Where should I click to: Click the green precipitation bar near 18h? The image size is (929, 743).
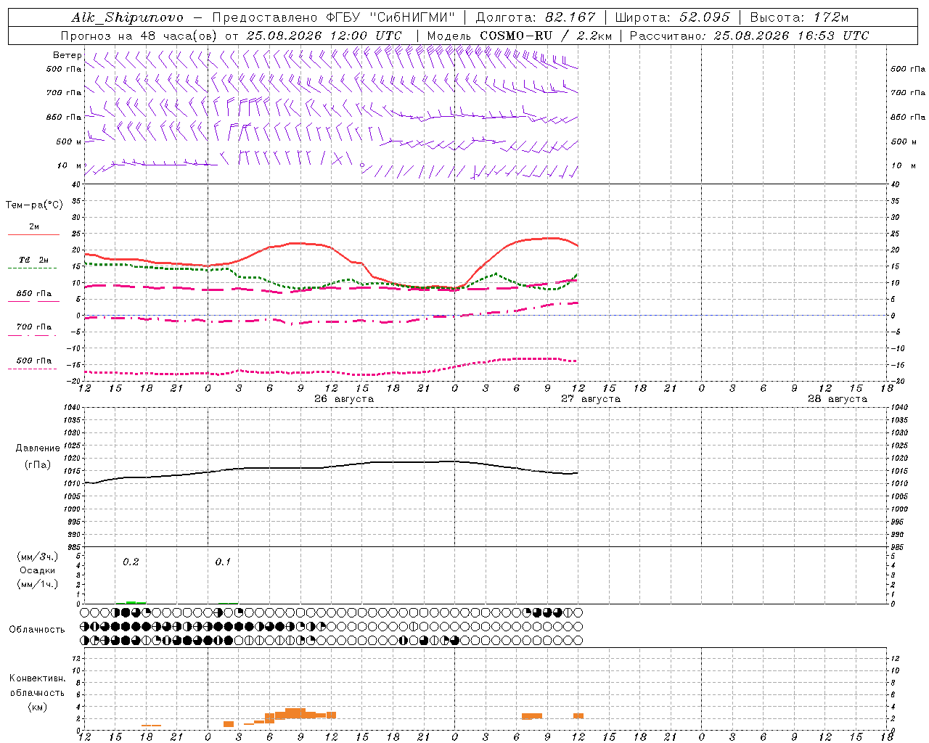click(x=136, y=602)
